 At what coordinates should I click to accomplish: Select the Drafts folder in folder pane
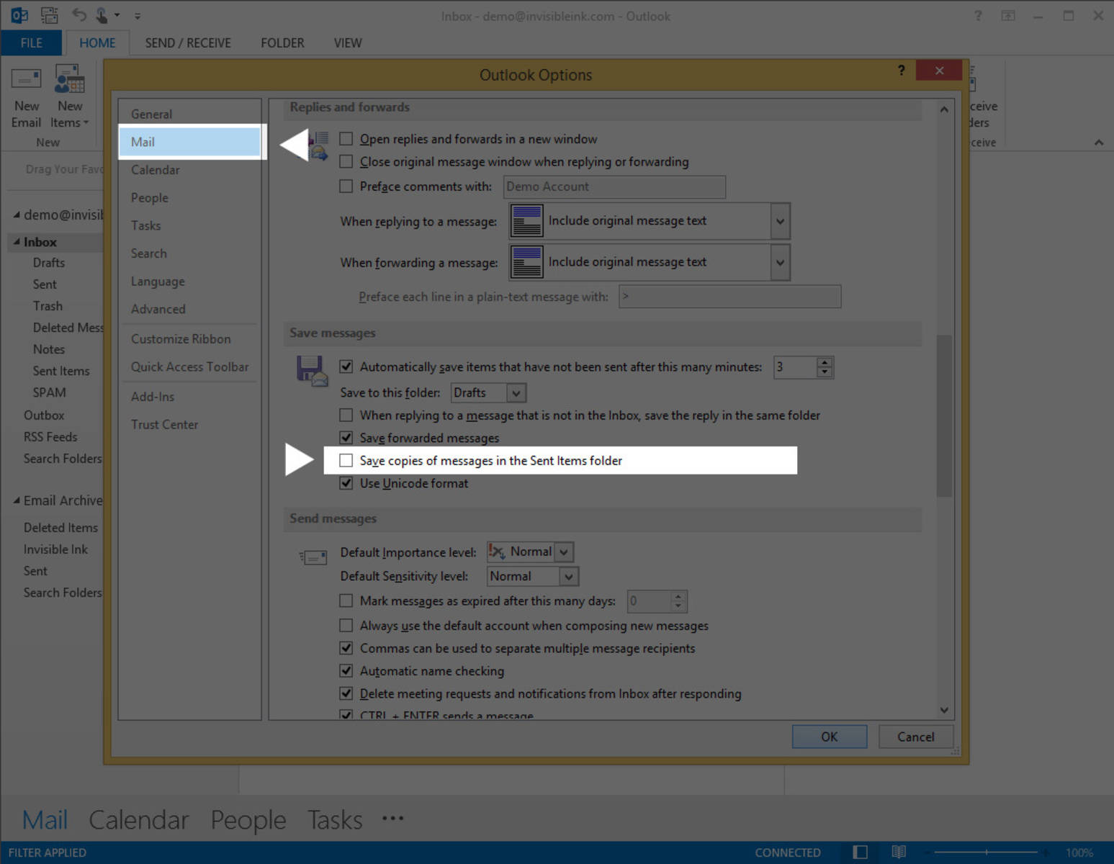49,263
